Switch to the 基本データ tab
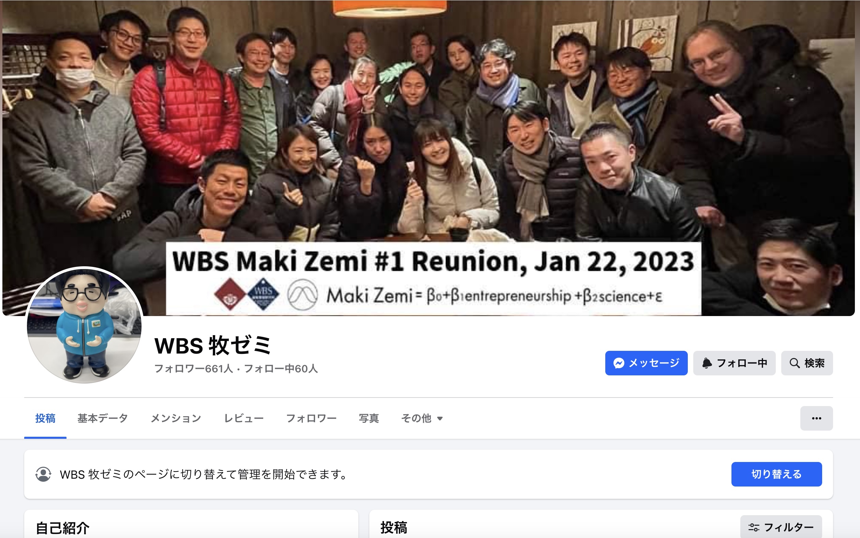This screenshot has width=860, height=538. pos(103,418)
